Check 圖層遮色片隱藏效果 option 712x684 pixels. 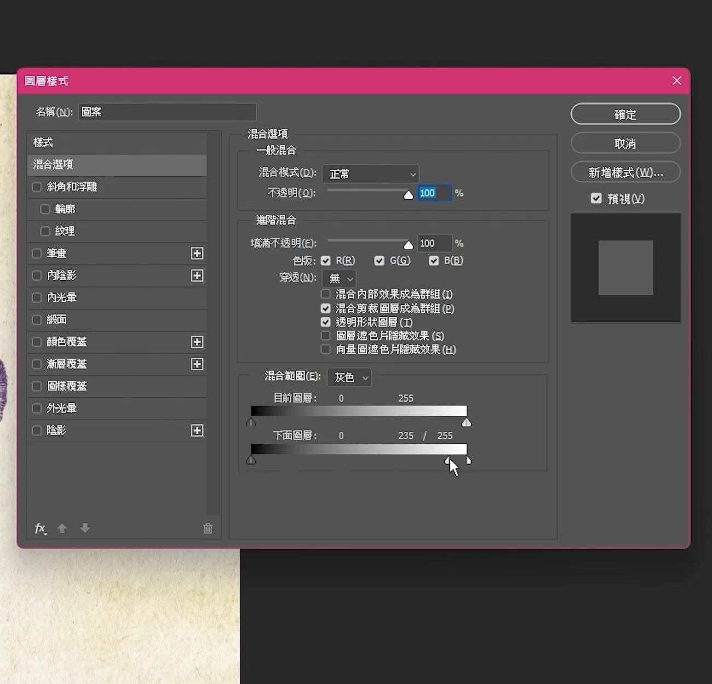tap(326, 335)
